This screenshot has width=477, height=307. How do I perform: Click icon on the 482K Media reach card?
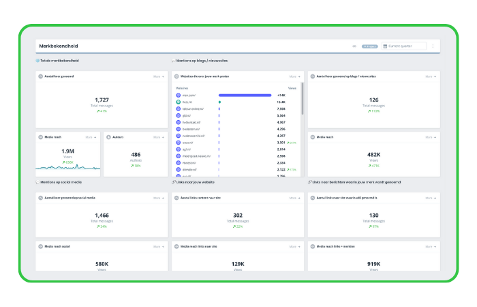pos(312,137)
